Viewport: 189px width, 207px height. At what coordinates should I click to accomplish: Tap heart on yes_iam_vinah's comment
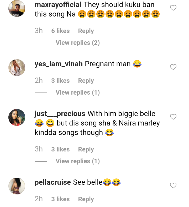pyautogui.click(x=173, y=67)
